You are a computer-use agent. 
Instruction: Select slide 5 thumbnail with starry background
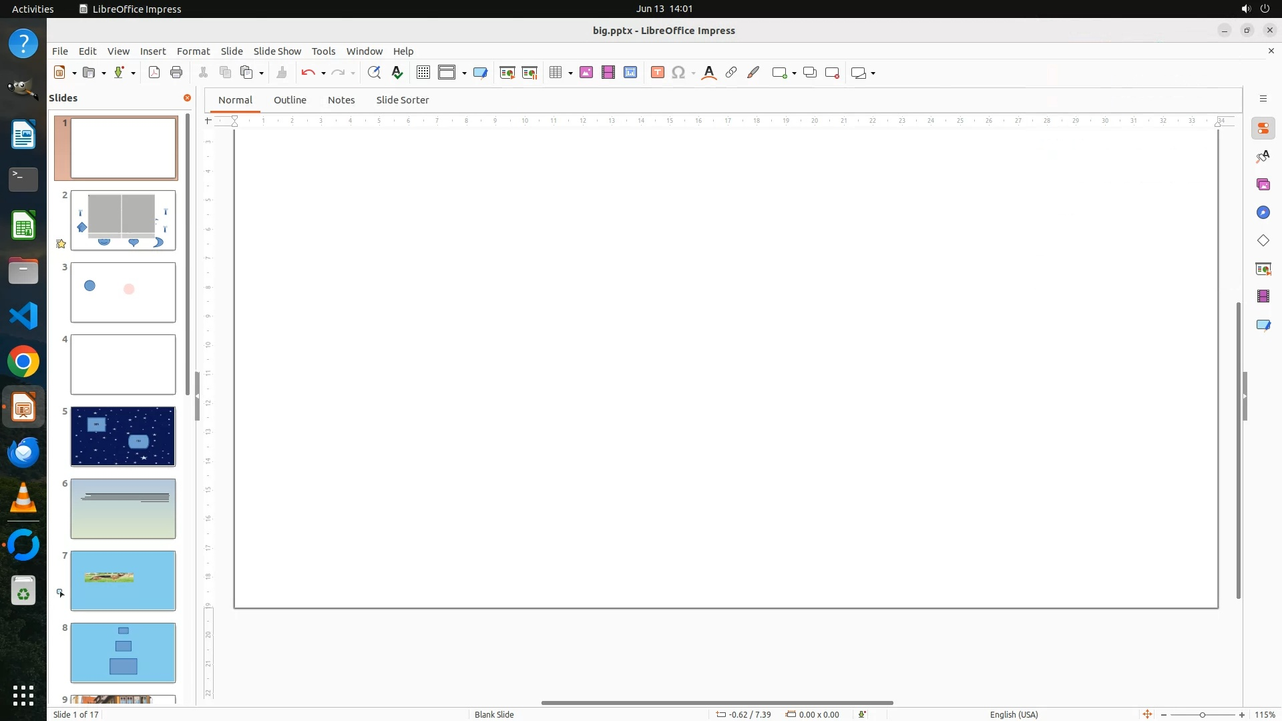point(123,437)
